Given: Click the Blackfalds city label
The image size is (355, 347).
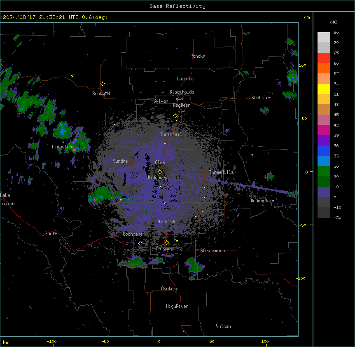Looking at the screenshot, I should click(x=182, y=92).
